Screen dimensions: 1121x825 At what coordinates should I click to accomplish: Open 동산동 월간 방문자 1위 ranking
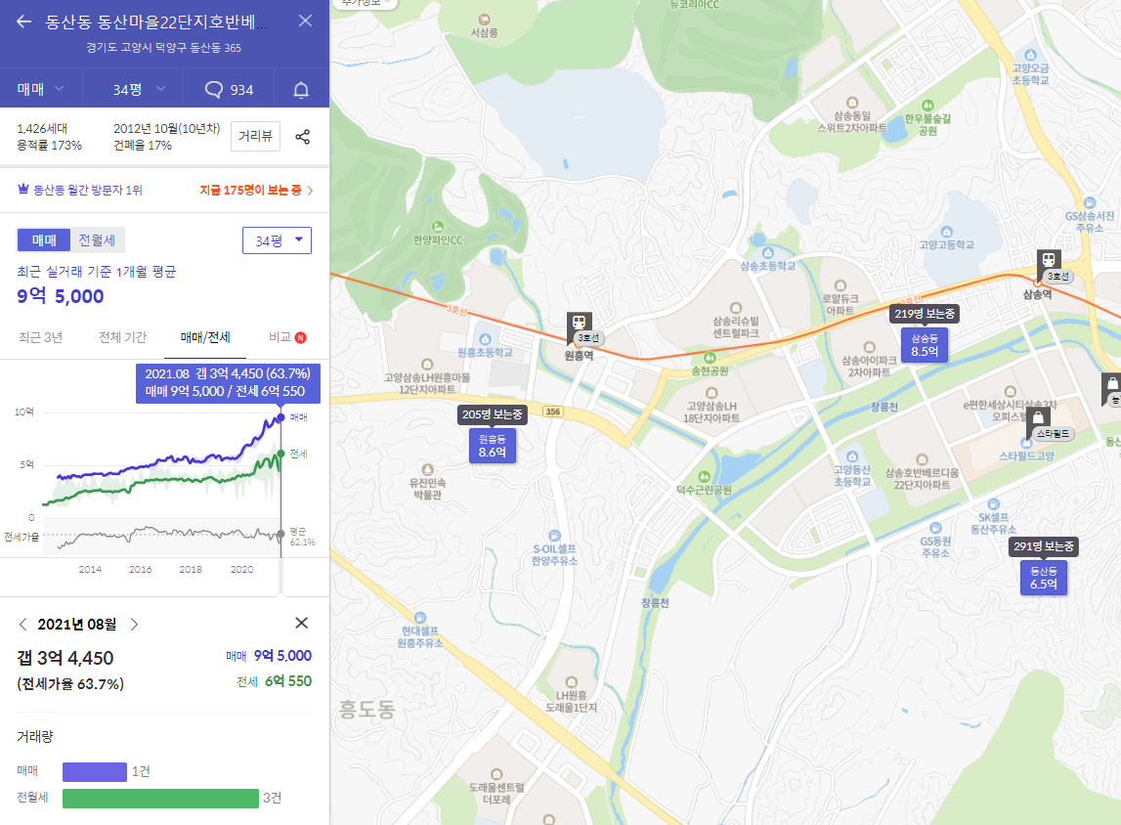click(x=79, y=190)
